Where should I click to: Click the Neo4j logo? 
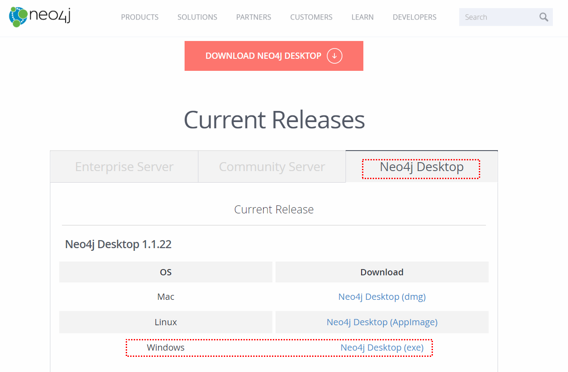39,17
